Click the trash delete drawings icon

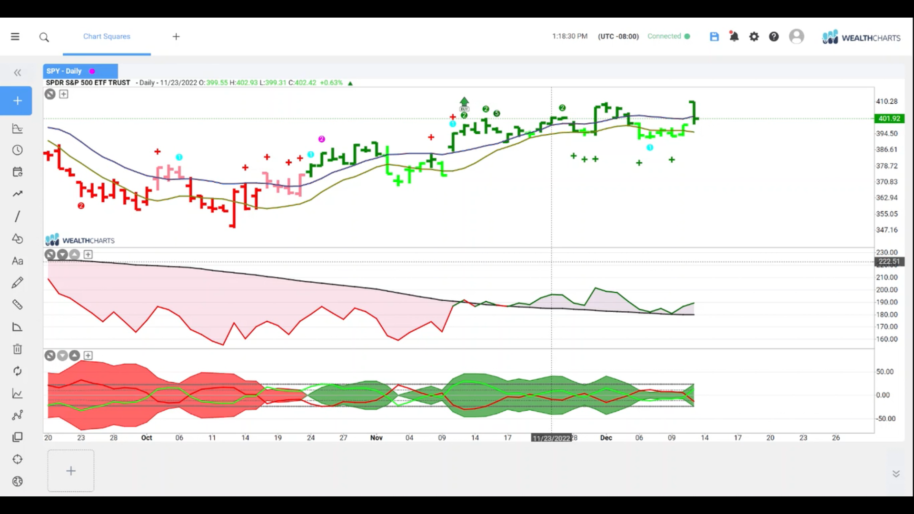click(x=18, y=349)
